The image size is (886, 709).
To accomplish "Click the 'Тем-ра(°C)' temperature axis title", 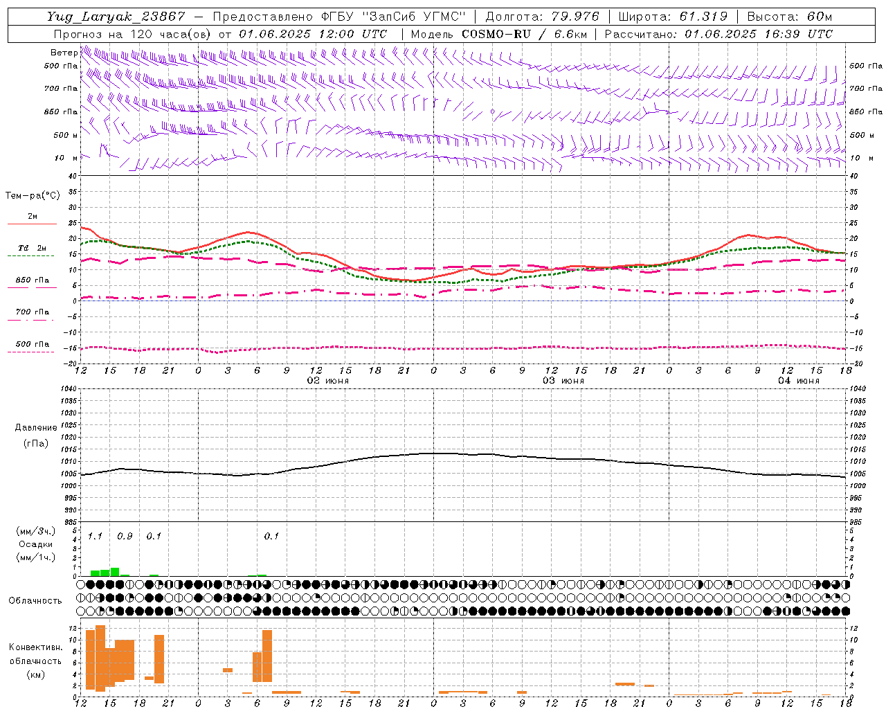I will point(33,196).
